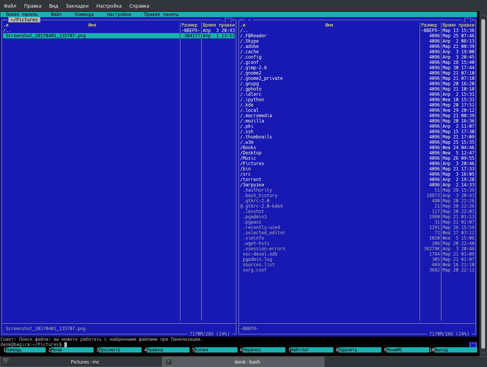Open the Закладки menu in terminal menubar
Image resolution: width=487 pixels, height=367 pixels.
(x=77, y=6)
